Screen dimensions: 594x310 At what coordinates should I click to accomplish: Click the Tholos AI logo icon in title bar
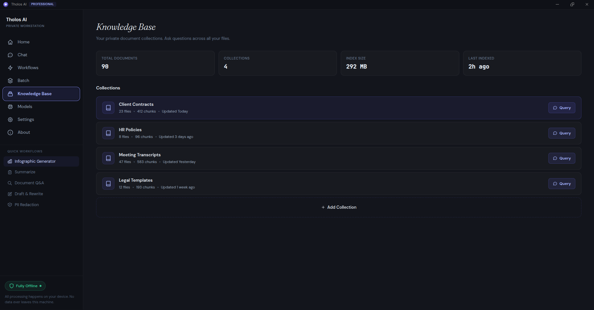point(5,4)
